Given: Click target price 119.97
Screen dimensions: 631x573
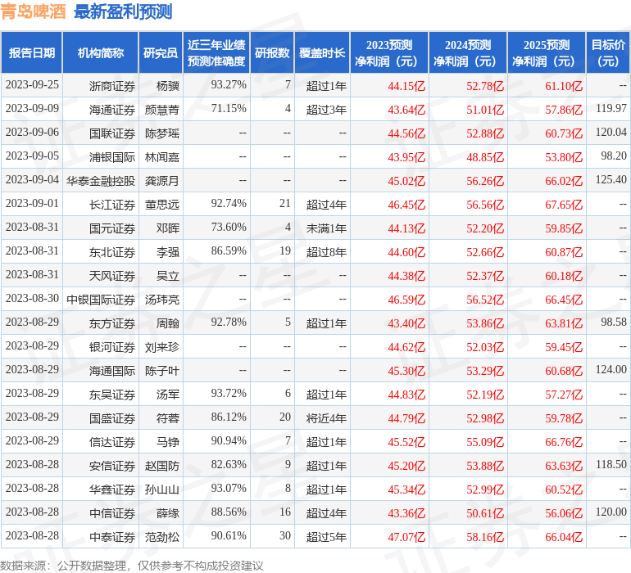Looking at the screenshot, I should [x=611, y=109].
